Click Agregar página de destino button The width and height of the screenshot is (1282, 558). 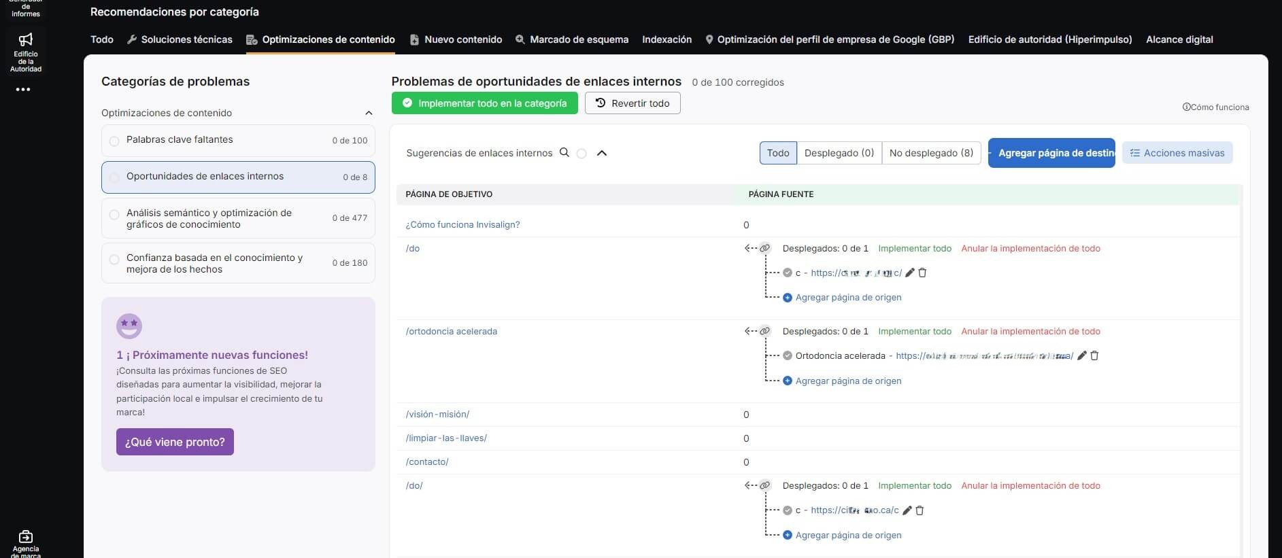[1051, 153]
